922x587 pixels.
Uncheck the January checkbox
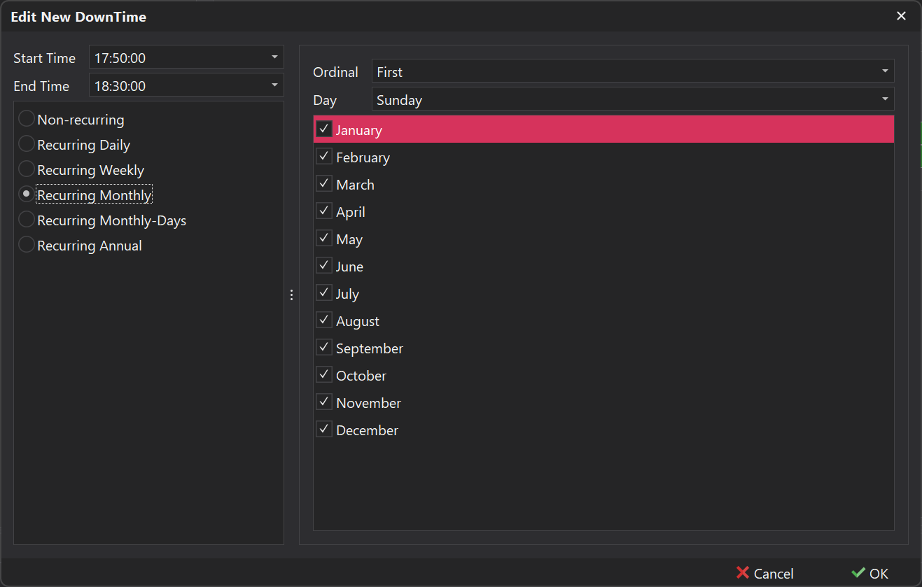(323, 129)
